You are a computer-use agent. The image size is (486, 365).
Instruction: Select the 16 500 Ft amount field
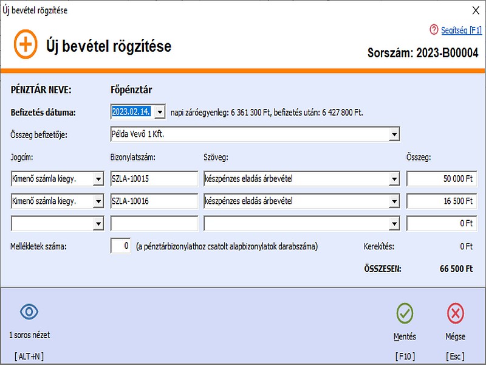(x=441, y=201)
